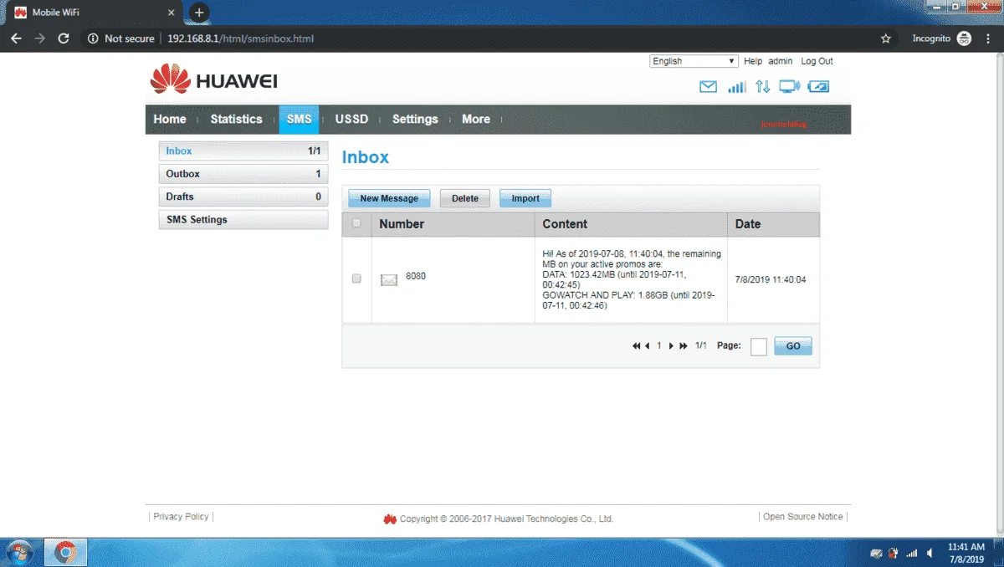Bookmark this page with the star icon
The width and height of the screenshot is (1004, 567).
pyautogui.click(x=886, y=38)
